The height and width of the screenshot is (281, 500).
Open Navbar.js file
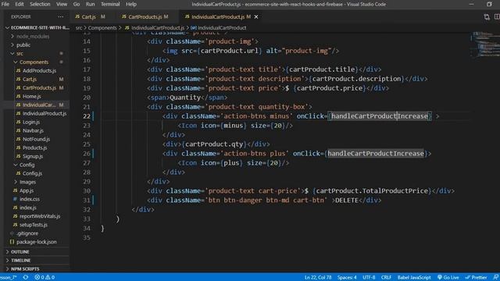pos(33,130)
